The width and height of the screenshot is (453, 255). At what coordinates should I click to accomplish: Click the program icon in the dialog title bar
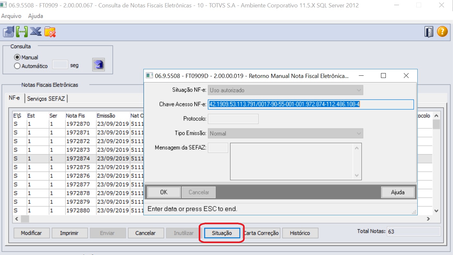point(149,75)
